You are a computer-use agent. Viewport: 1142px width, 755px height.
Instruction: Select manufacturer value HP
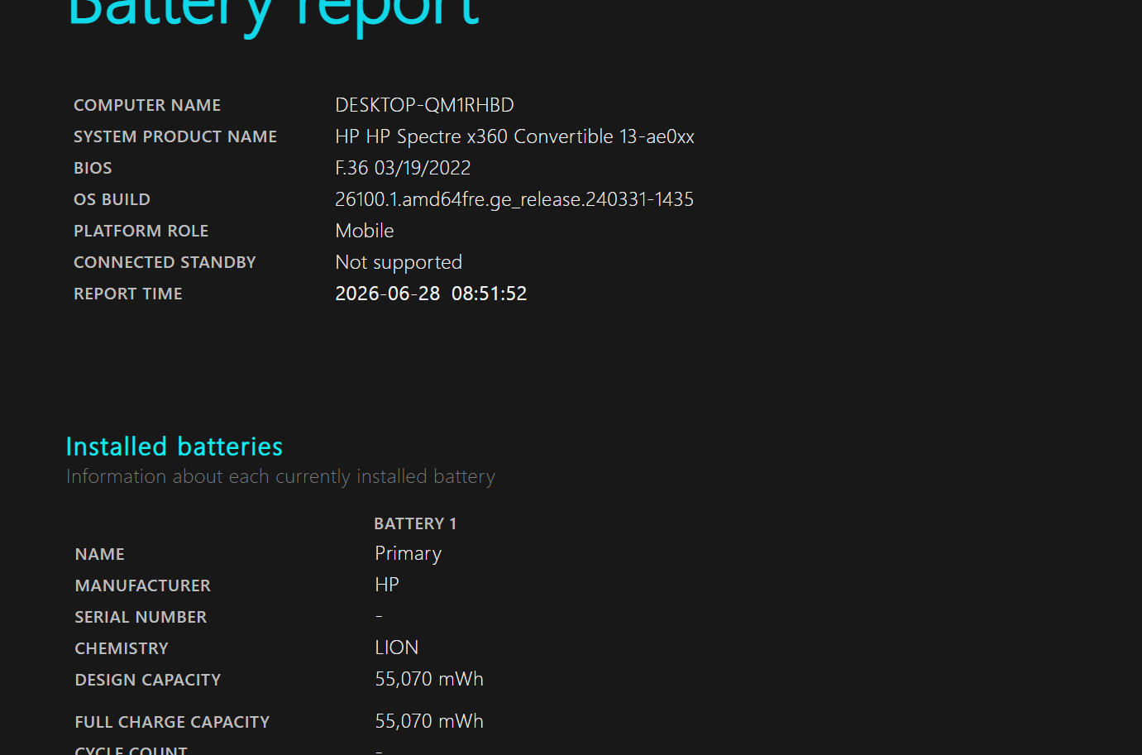(x=386, y=585)
